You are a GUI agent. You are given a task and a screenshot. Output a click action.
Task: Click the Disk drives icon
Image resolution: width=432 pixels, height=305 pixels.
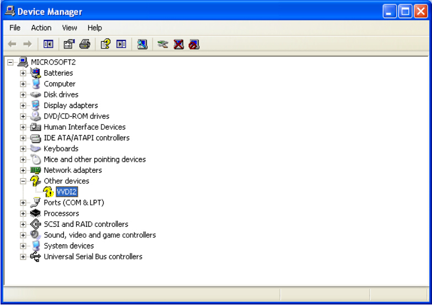click(x=35, y=95)
